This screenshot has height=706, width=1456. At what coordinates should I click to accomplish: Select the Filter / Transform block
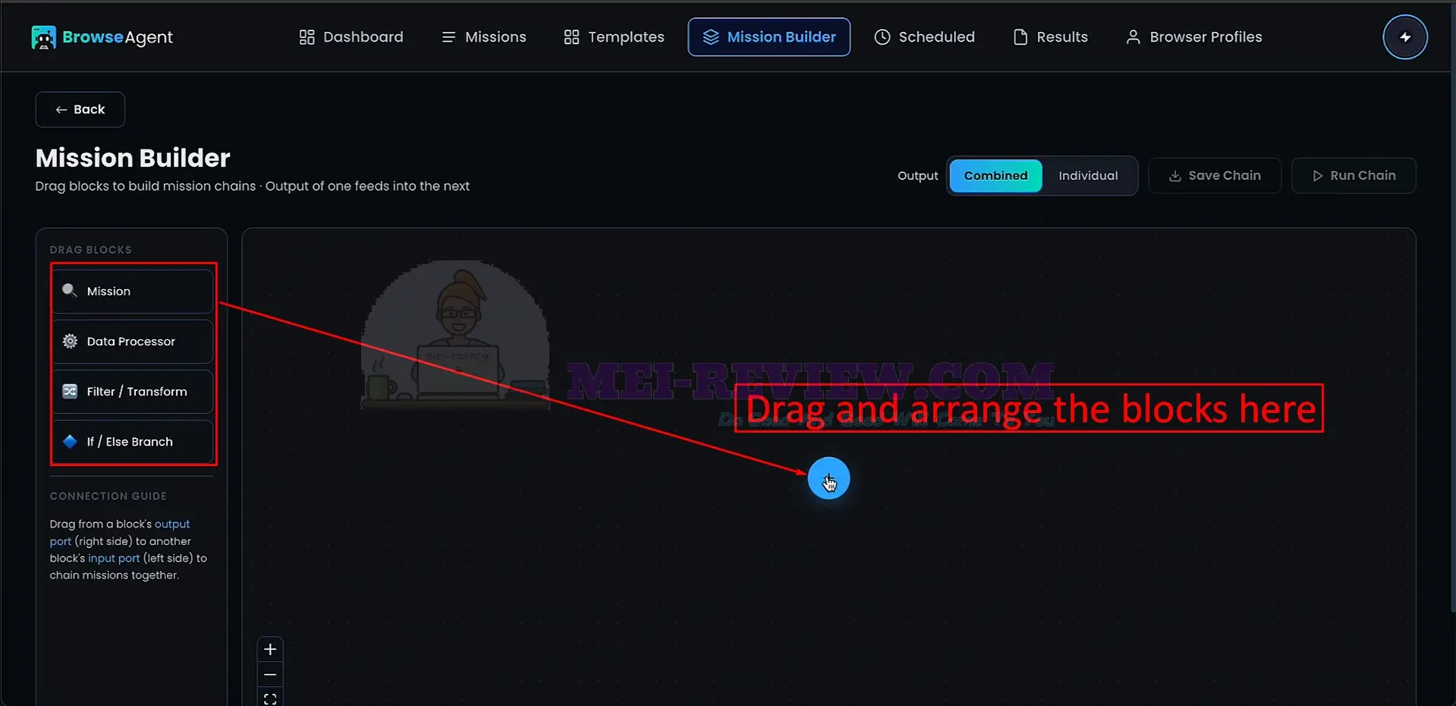[133, 392]
